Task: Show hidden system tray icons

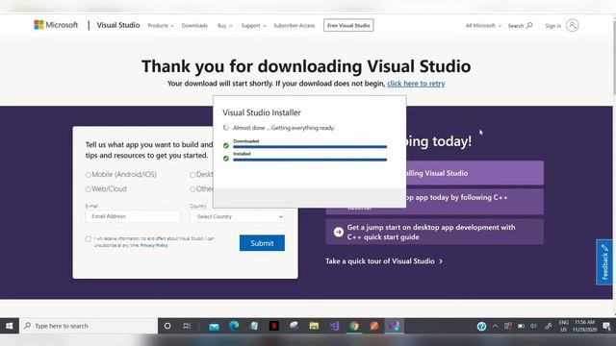Action: (x=495, y=327)
